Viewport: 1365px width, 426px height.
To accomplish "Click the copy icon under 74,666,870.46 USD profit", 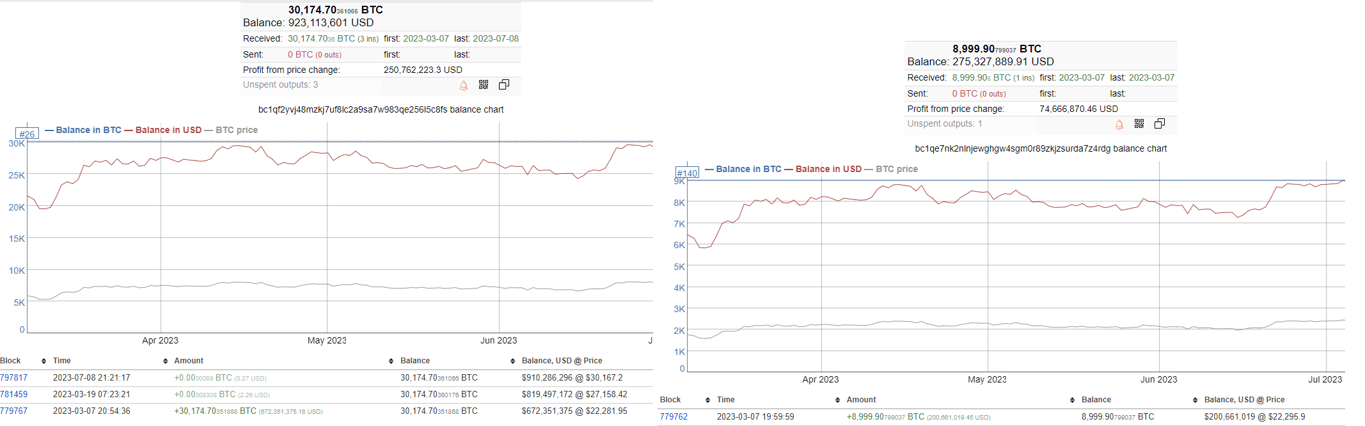I will point(1159,124).
